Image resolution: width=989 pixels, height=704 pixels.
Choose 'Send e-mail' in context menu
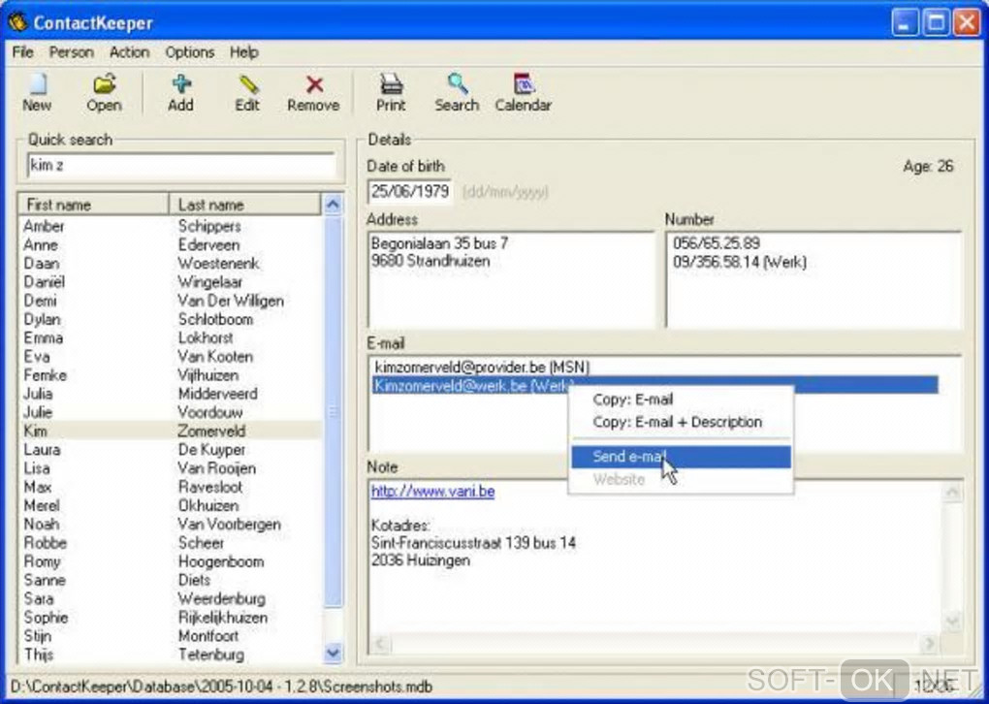pyautogui.click(x=627, y=457)
